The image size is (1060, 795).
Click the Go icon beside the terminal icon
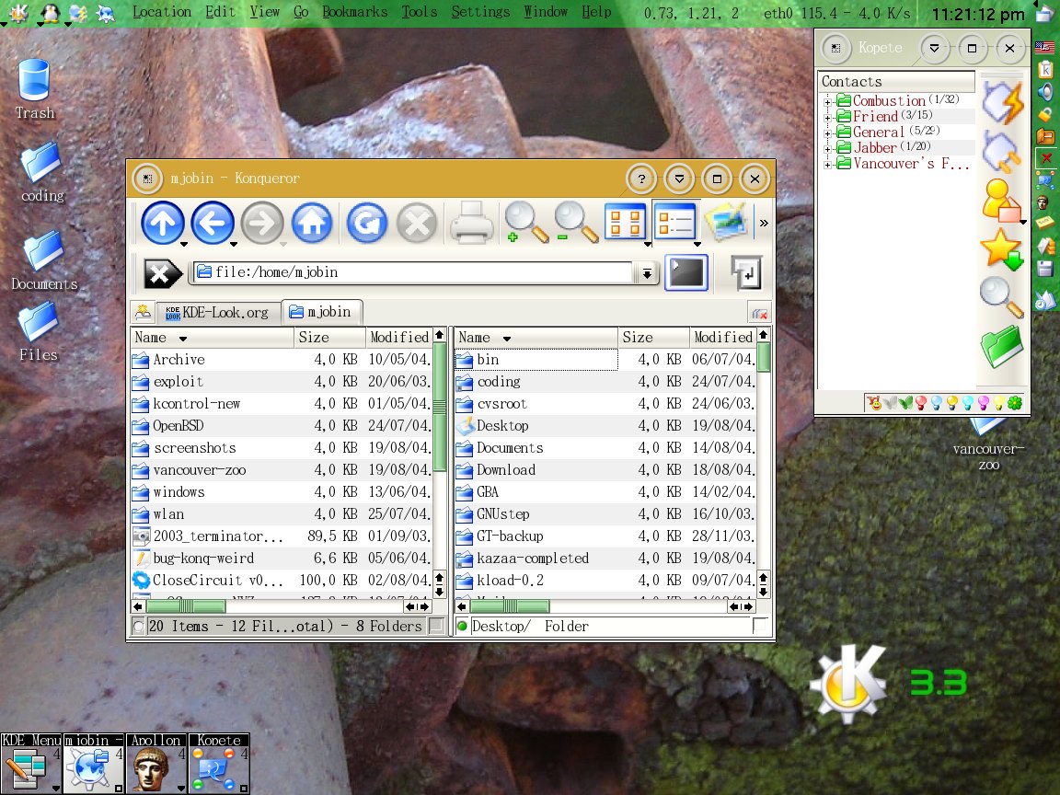[x=746, y=273]
